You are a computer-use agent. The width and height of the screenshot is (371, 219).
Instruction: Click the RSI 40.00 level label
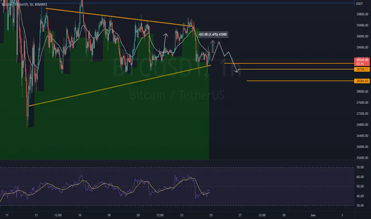[360, 196]
